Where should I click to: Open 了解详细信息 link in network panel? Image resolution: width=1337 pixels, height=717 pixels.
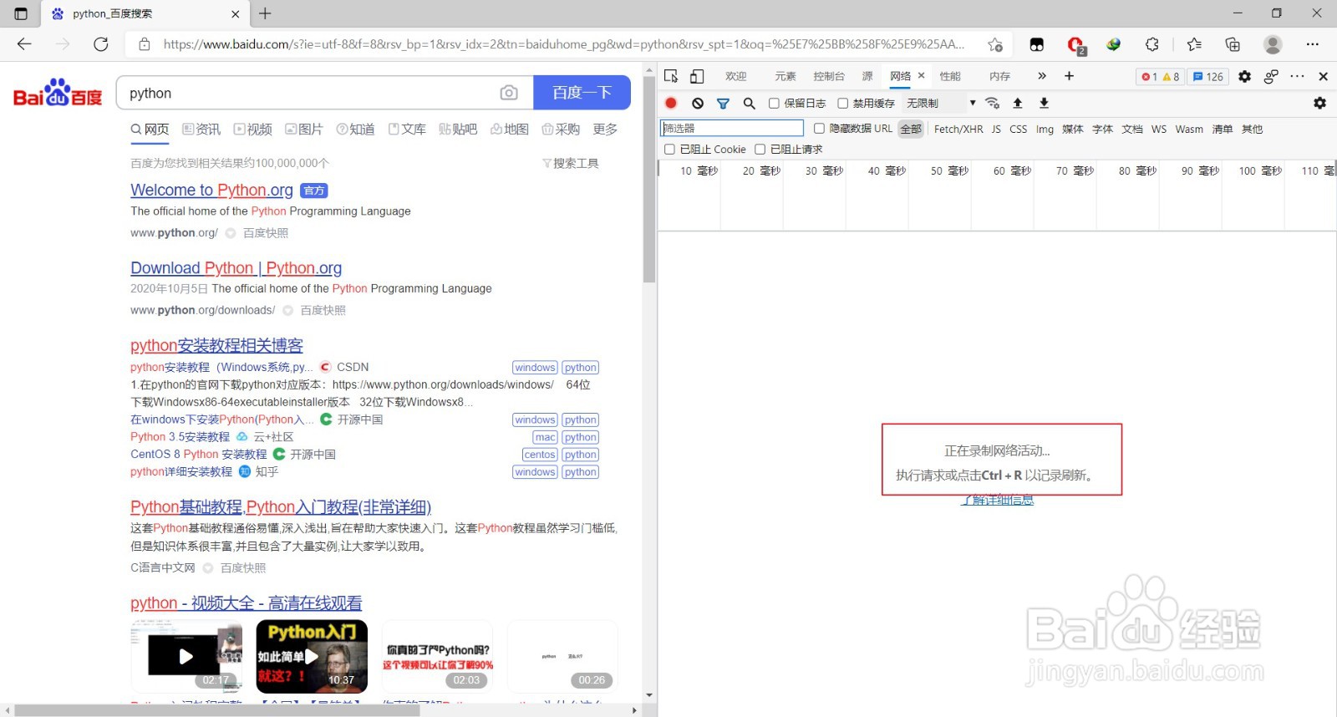(997, 501)
